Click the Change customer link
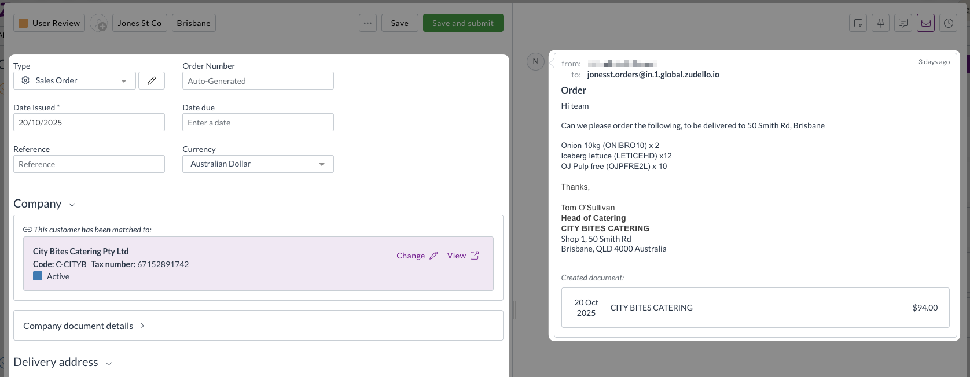Screen dimensions: 970x377 pos(417,256)
